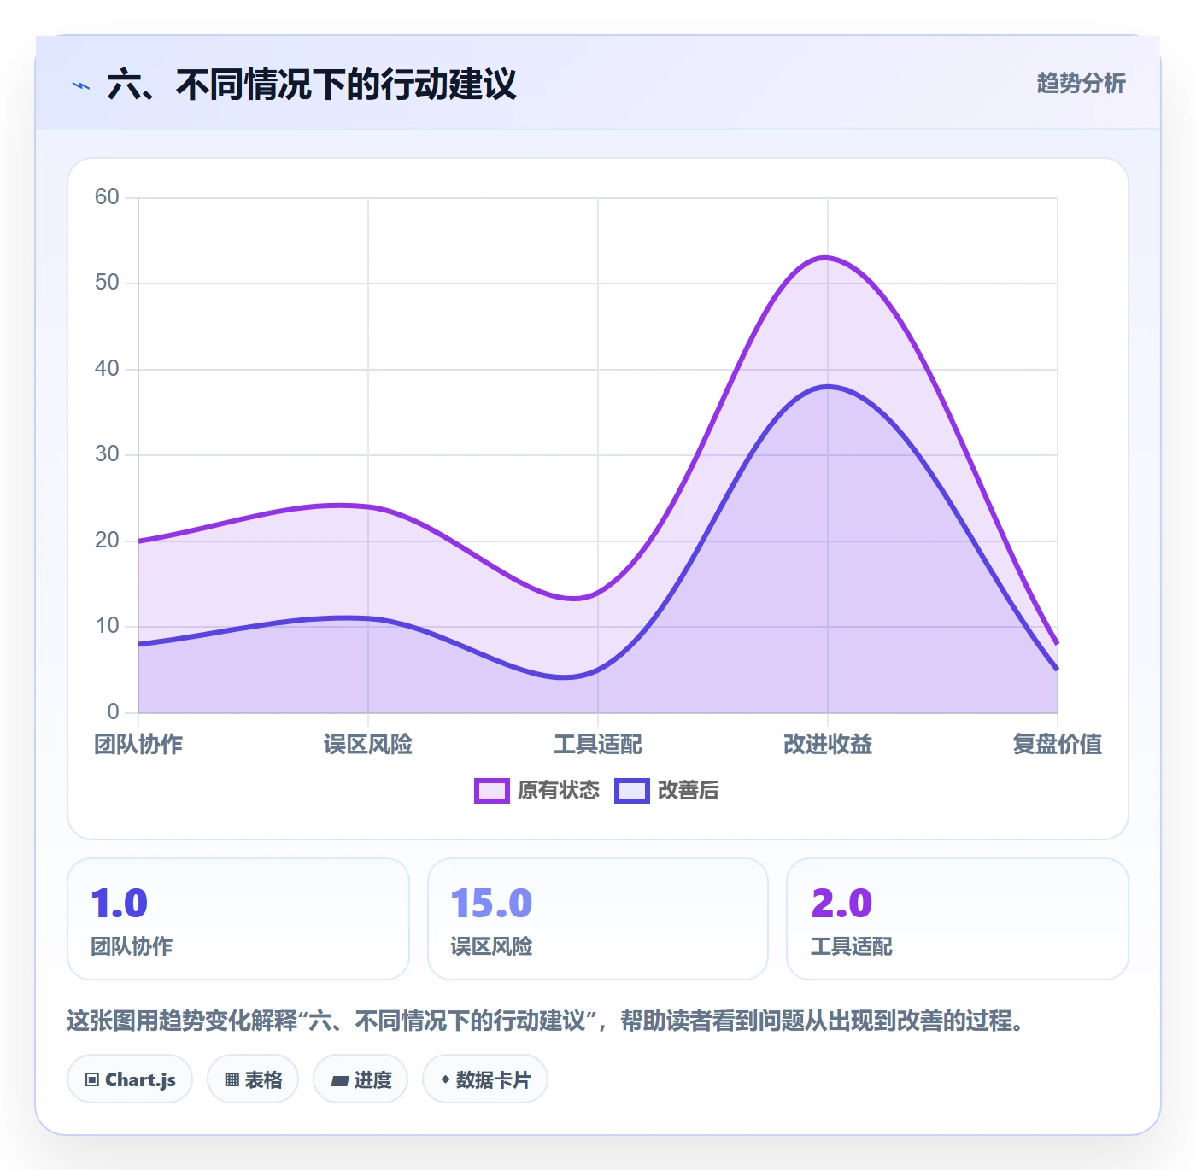Open the 15.0 误区风险 stat card
This screenshot has height=1170, width=1196.
point(598,919)
